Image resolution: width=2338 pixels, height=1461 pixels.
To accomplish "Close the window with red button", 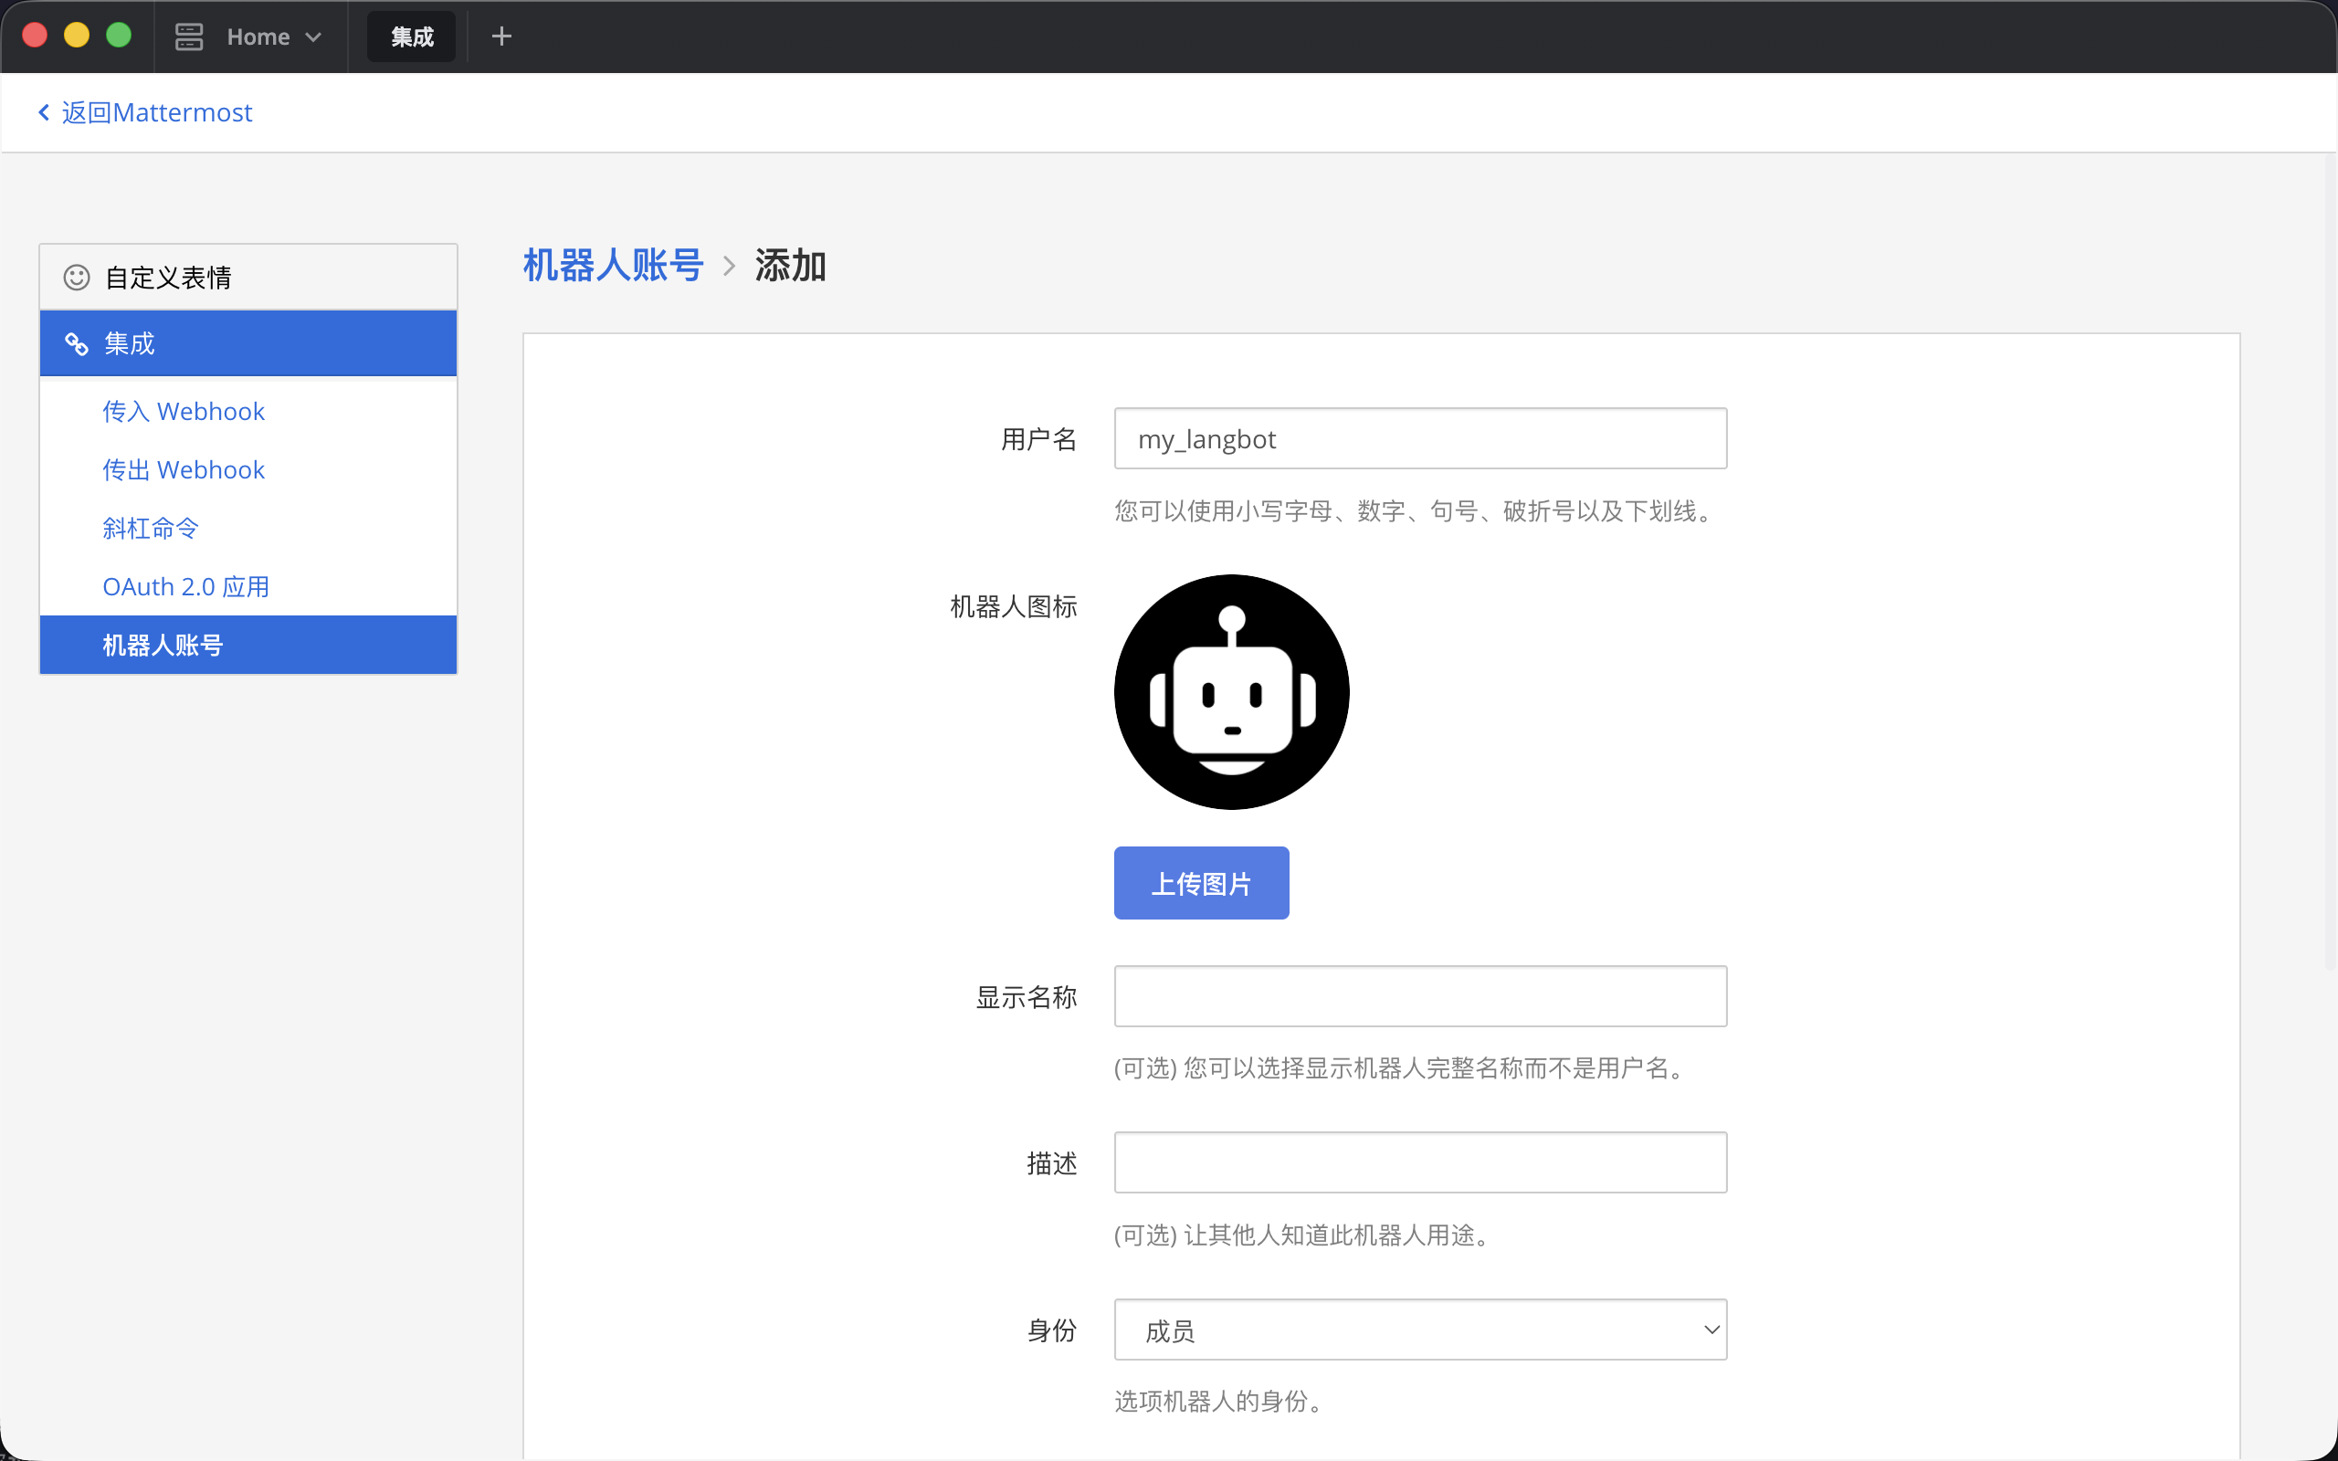I will tap(35, 36).
